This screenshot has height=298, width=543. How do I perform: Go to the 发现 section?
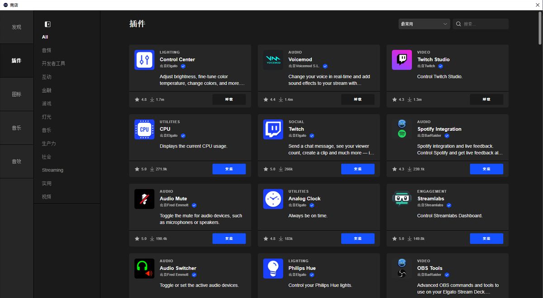(17, 27)
